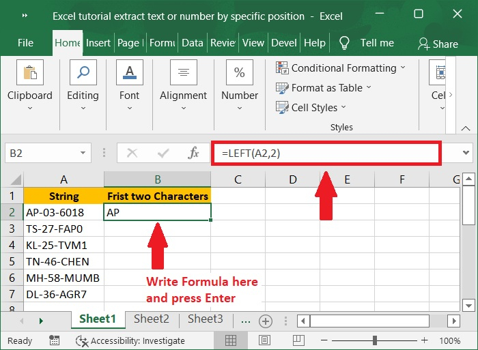
Task: Open Format as Table dropdown arrow
Action: click(x=369, y=87)
